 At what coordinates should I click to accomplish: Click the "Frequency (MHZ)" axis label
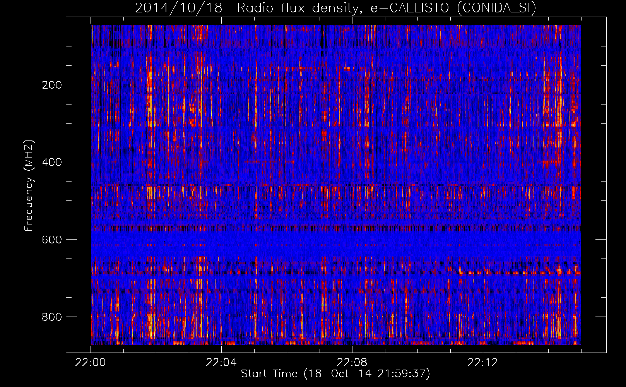(x=29, y=186)
